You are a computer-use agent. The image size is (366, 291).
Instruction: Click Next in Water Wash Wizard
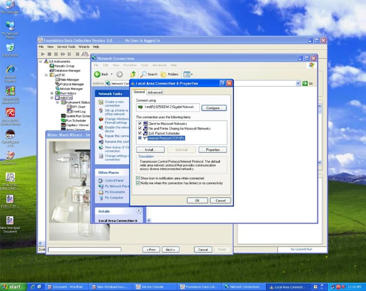pos(170,249)
